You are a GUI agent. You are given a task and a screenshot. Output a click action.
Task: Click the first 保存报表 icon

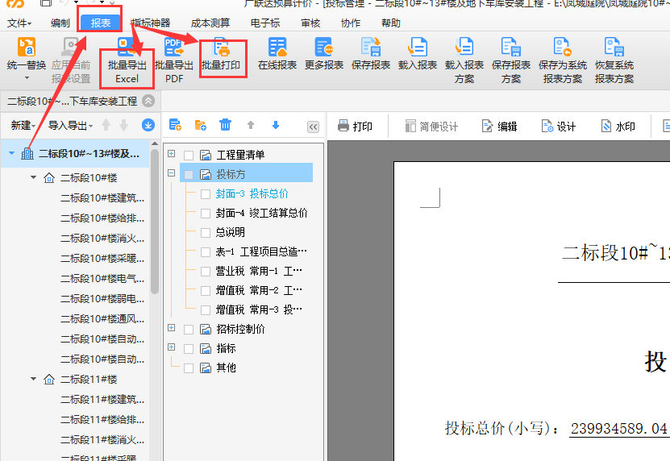pyautogui.click(x=370, y=47)
